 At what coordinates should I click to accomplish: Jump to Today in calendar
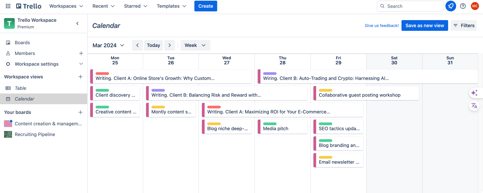(154, 45)
